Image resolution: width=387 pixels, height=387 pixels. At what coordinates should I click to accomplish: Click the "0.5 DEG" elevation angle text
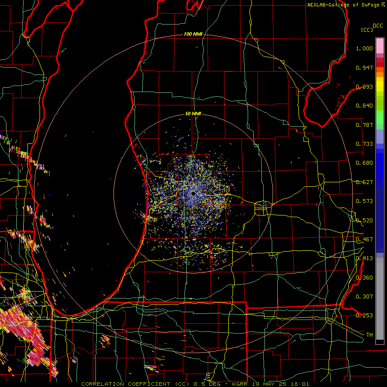click(x=208, y=384)
